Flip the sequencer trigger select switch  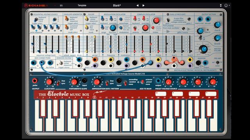(36, 20)
